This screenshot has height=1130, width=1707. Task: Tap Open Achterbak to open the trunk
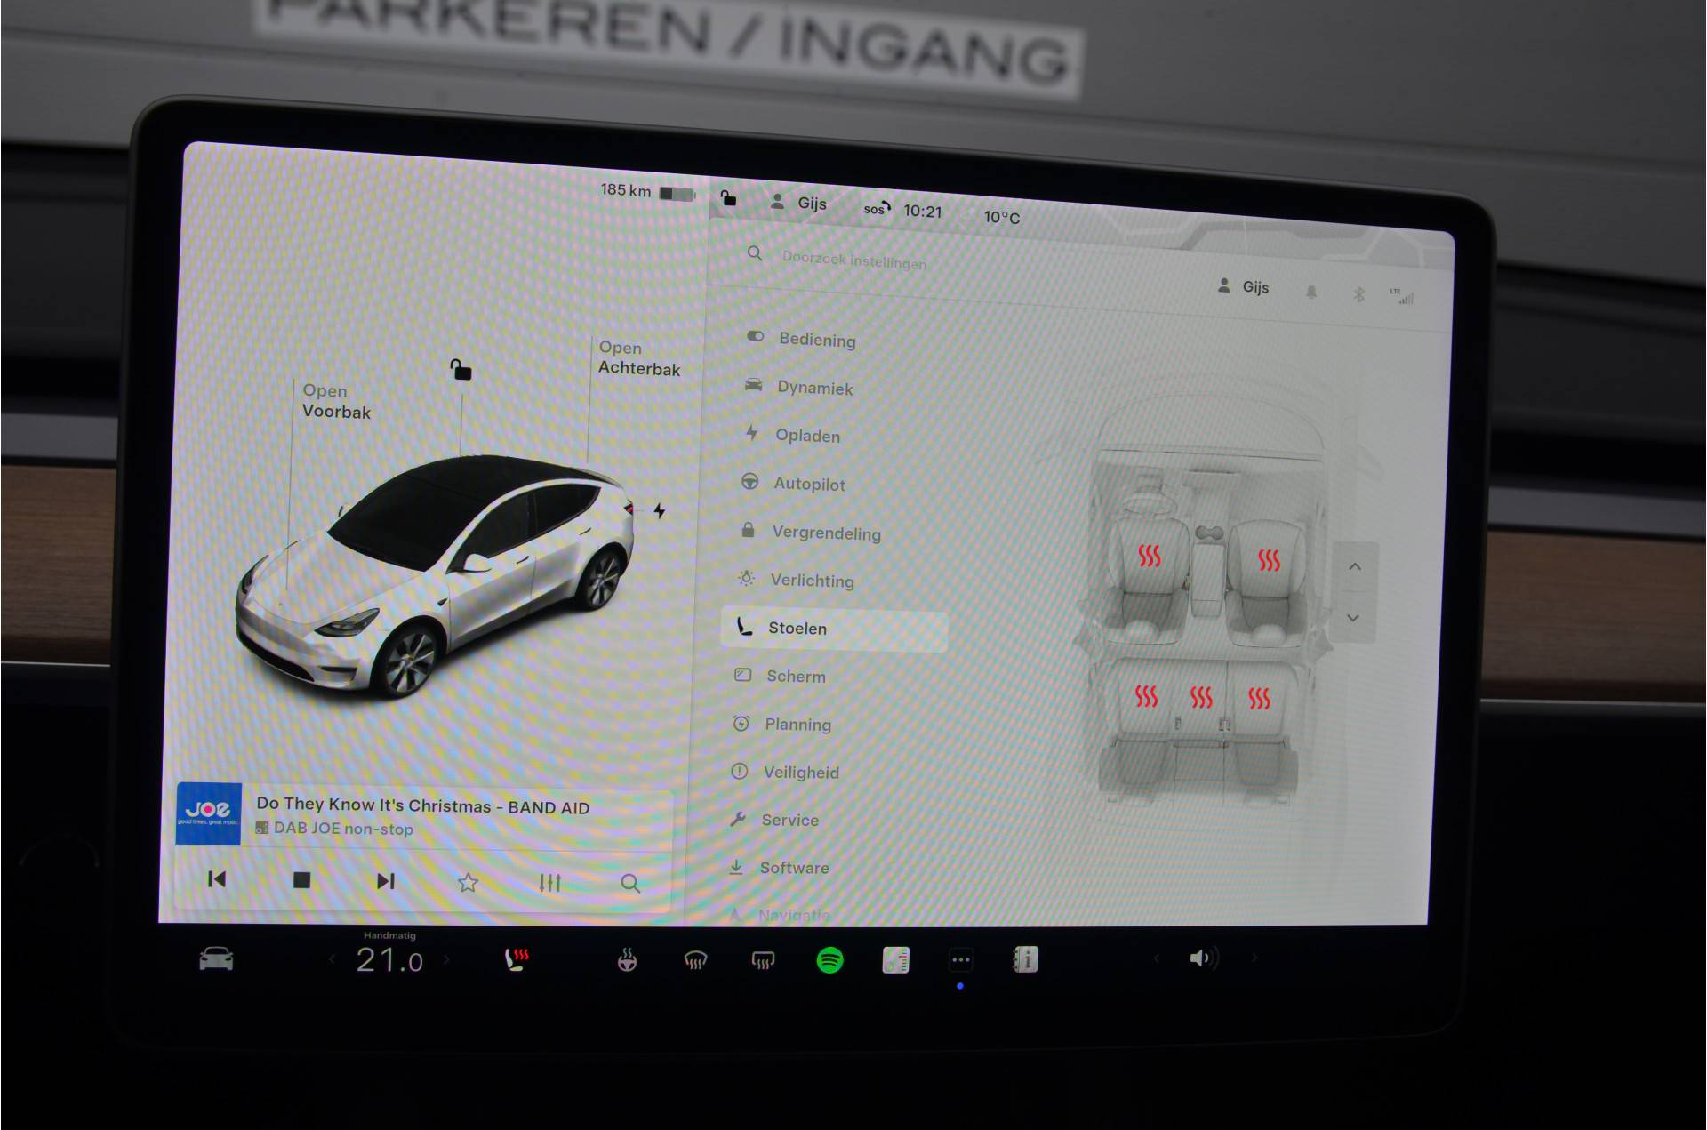637,358
